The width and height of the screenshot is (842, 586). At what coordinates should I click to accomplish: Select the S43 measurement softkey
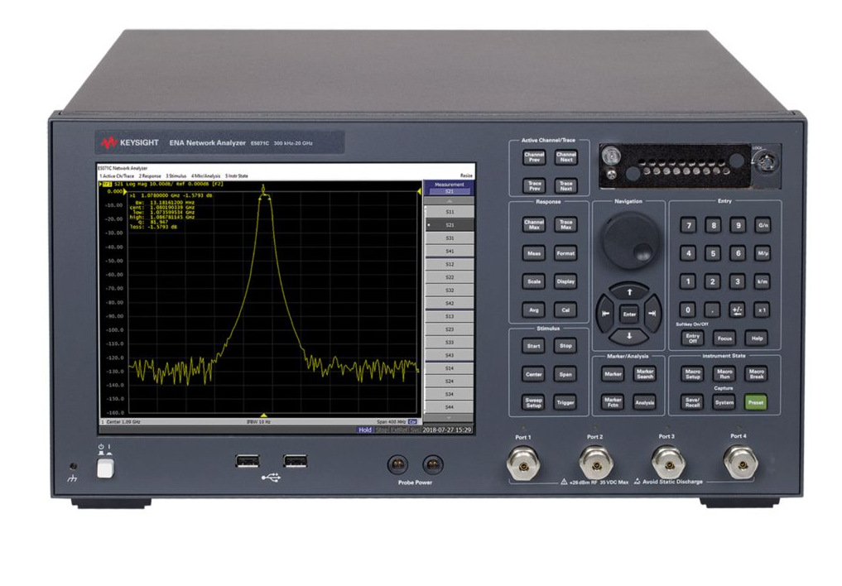click(x=450, y=355)
